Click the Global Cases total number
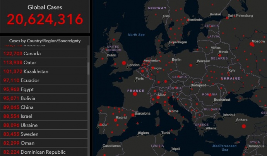Screen dimensions: 267x156 pos(45,19)
